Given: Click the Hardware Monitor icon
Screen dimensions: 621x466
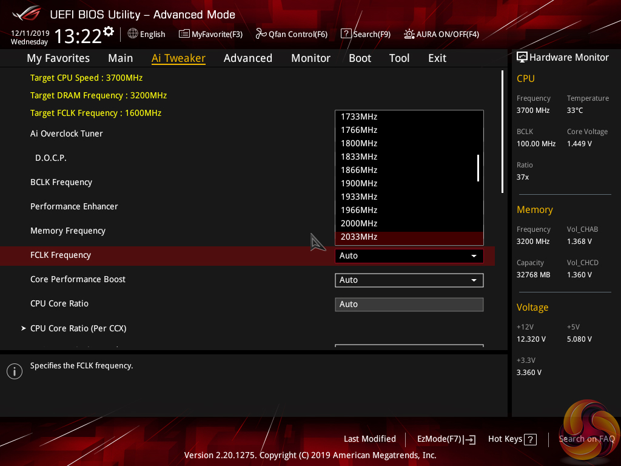Looking at the screenshot, I should (522, 57).
